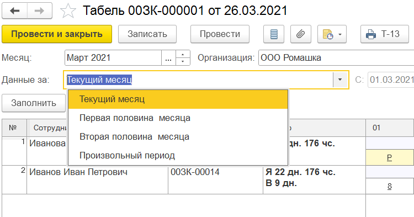Screen dimensions: 414x217
Task: Open document movements list icon
Action: pos(274,34)
